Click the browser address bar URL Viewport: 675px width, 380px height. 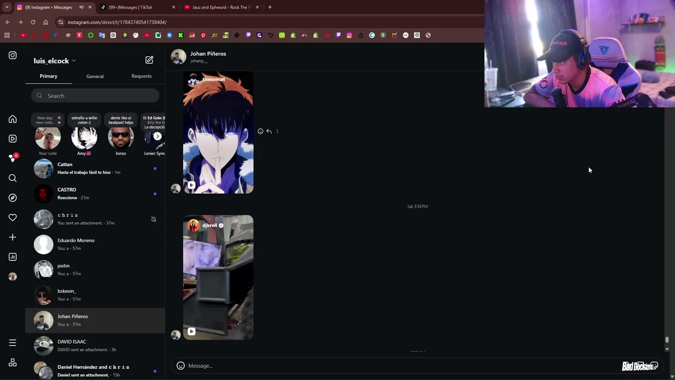click(117, 22)
